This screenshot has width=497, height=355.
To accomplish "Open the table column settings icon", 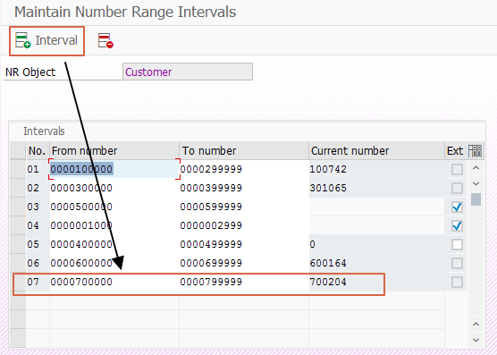I will point(475,151).
